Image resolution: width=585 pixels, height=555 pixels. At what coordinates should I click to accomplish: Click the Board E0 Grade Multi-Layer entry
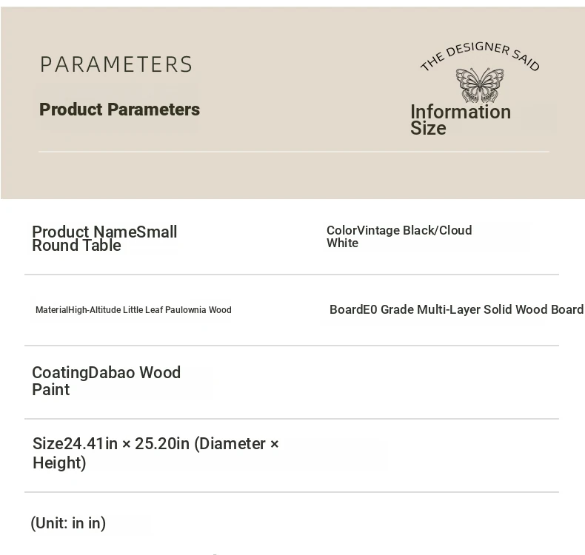point(456,309)
